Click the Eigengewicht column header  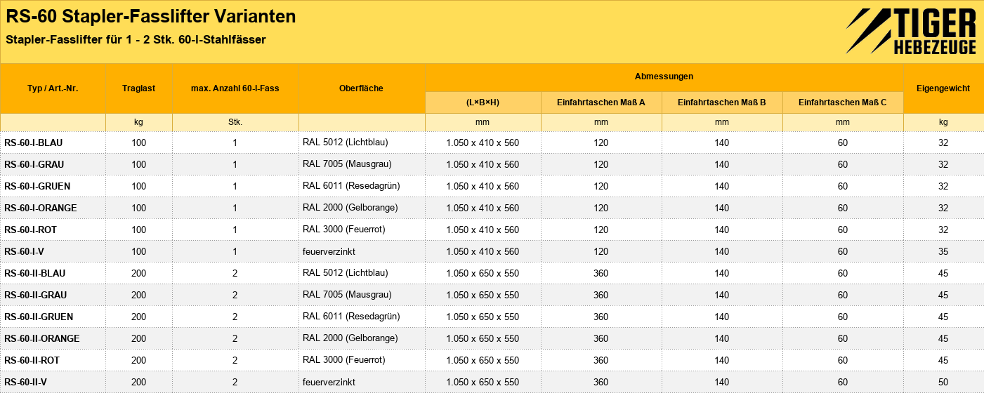[x=943, y=88]
